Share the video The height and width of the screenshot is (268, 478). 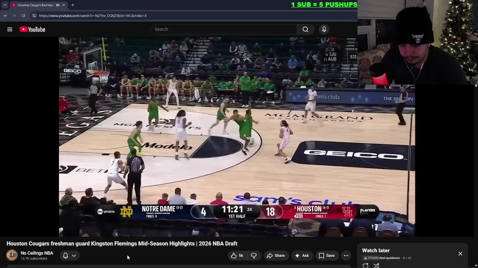[x=276, y=255]
